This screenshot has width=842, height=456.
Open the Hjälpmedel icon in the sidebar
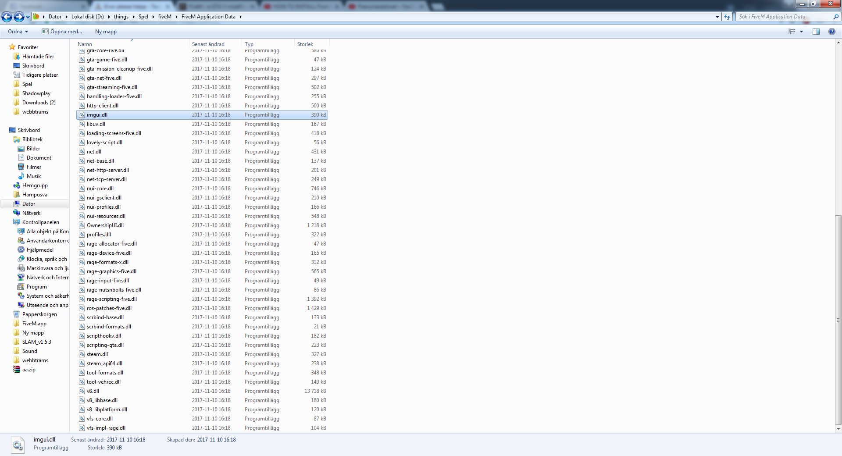click(21, 250)
